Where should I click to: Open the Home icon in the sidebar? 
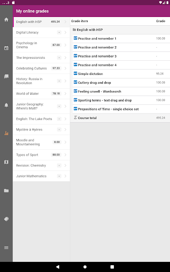(6, 20)
